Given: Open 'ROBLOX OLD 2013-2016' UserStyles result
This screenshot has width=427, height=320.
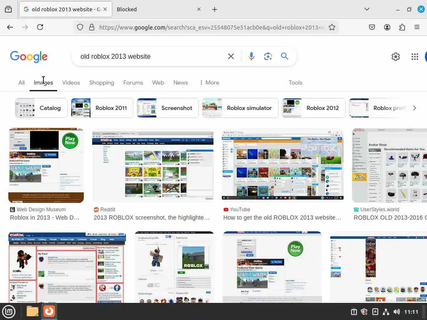Looking at the screenshot, I should point(390,217).
